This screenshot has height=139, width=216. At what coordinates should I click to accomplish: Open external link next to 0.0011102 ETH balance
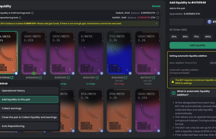point(158,13)
